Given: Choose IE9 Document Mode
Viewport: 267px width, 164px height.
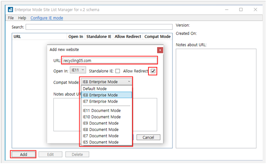Looking at the screenshot, I should pos(106,123).
